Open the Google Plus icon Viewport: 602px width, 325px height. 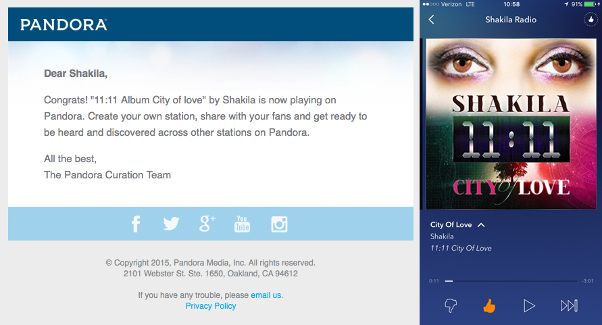coord(207,224)
